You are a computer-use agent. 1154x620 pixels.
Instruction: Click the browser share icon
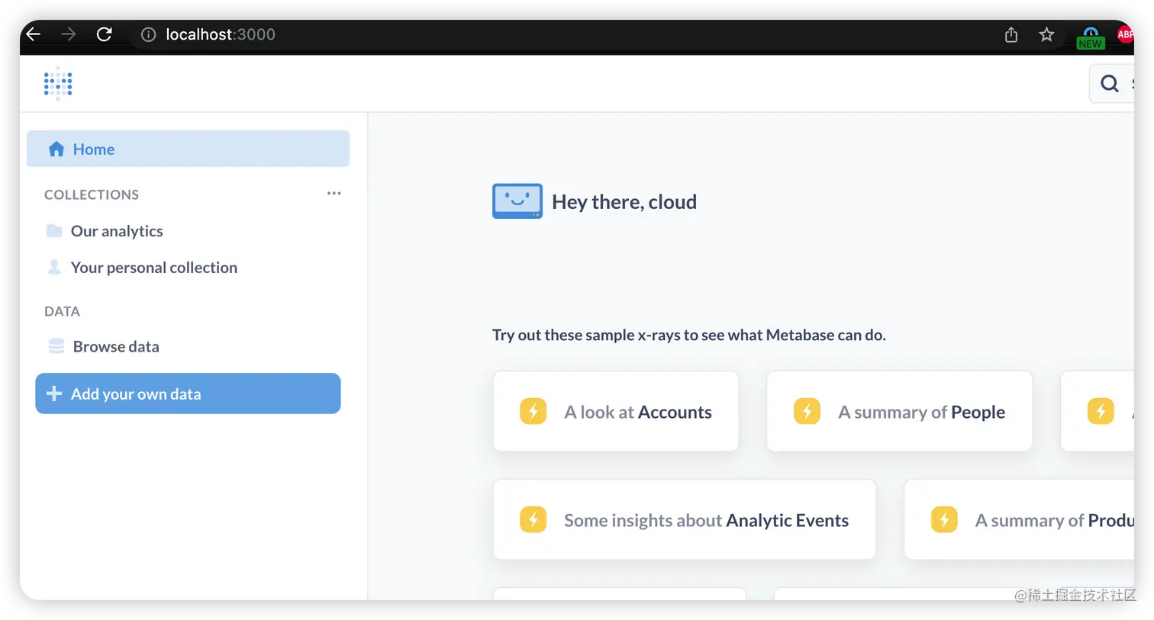[x=1011, y=34]
